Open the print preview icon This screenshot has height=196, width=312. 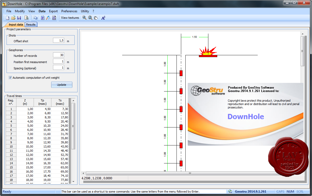point(26,18)
